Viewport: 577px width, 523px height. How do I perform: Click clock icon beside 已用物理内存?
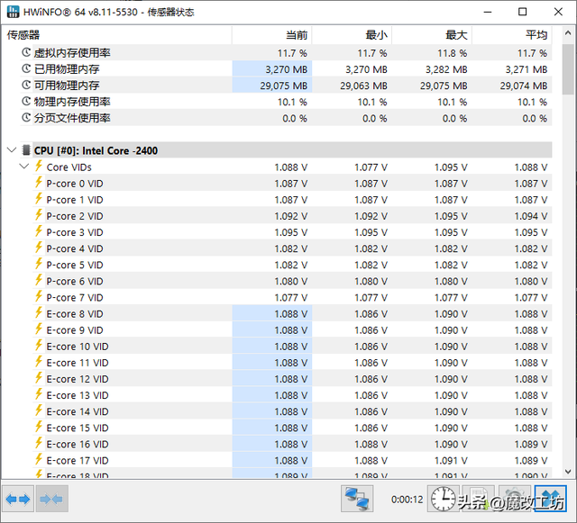click(26, 68)
